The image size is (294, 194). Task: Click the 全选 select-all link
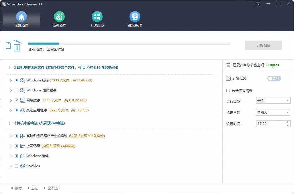click(35, 188)
